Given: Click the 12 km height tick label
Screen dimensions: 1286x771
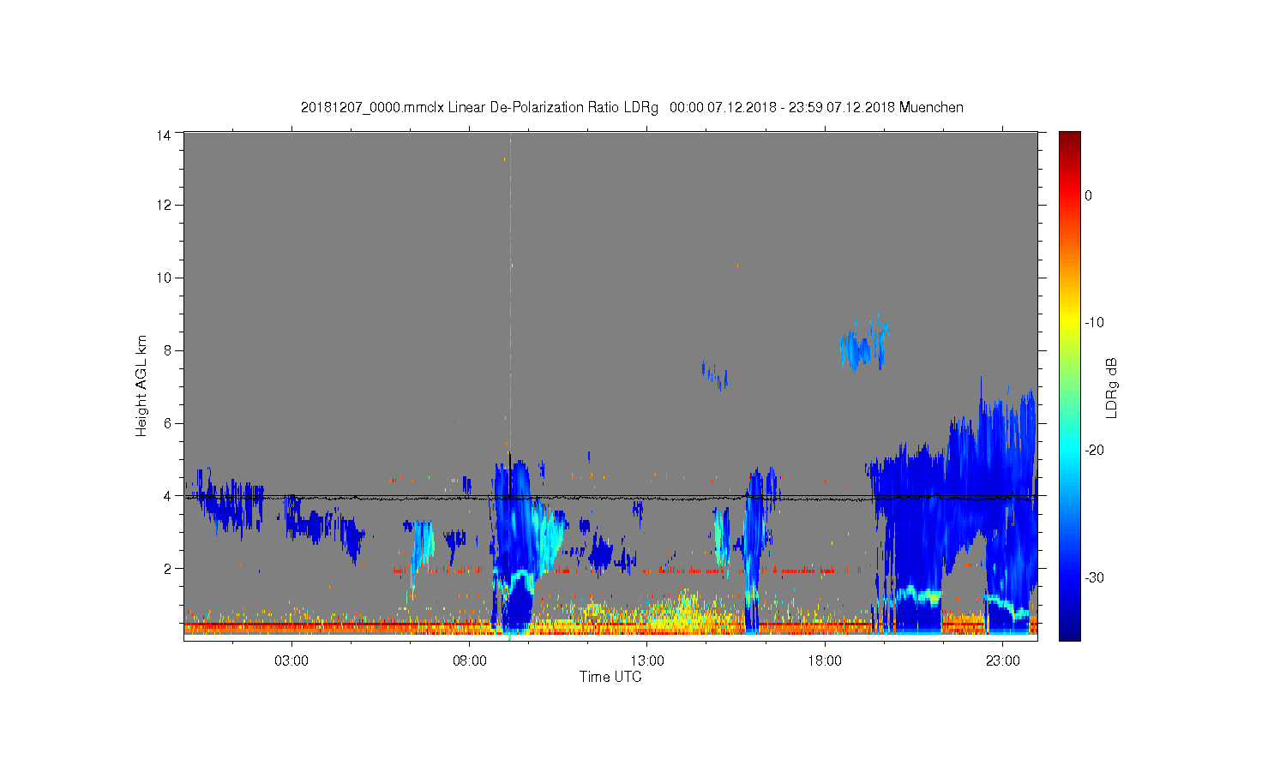Looking at the screenshot, I should coord(164,205).
